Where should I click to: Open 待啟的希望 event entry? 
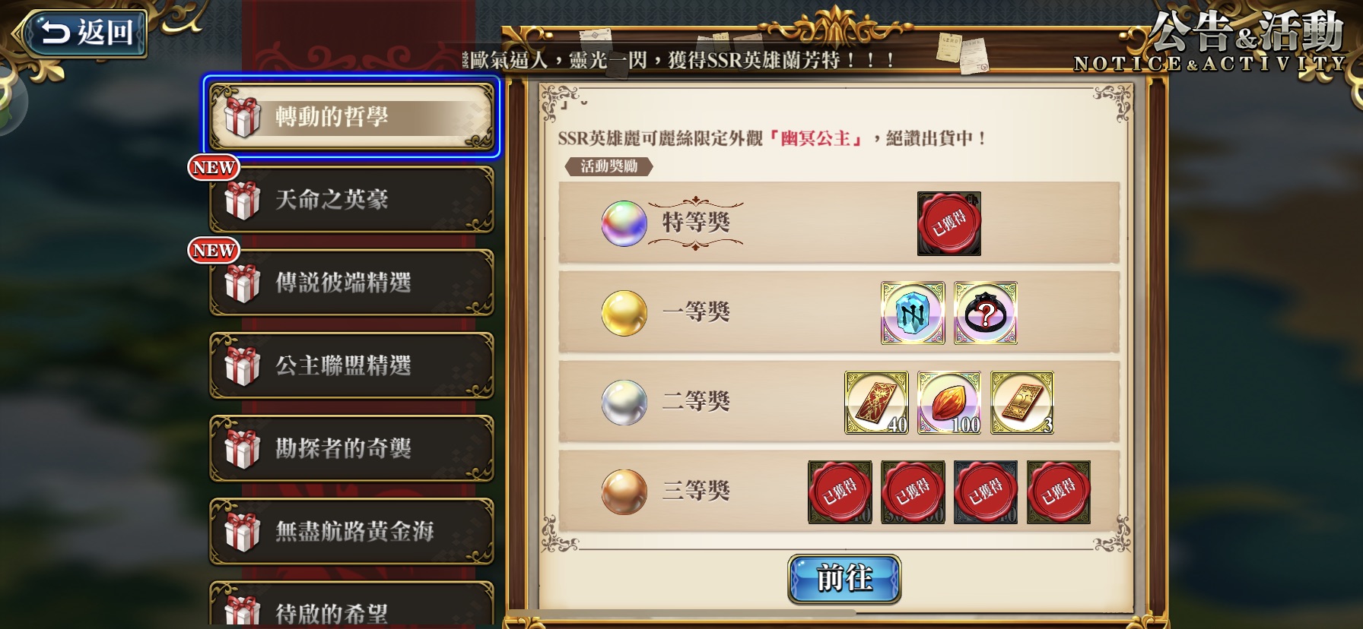(x=351, y=605)
